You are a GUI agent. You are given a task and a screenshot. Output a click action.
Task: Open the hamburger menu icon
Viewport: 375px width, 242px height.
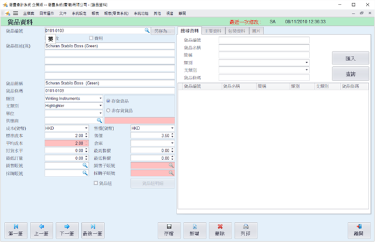pos(16,13)
